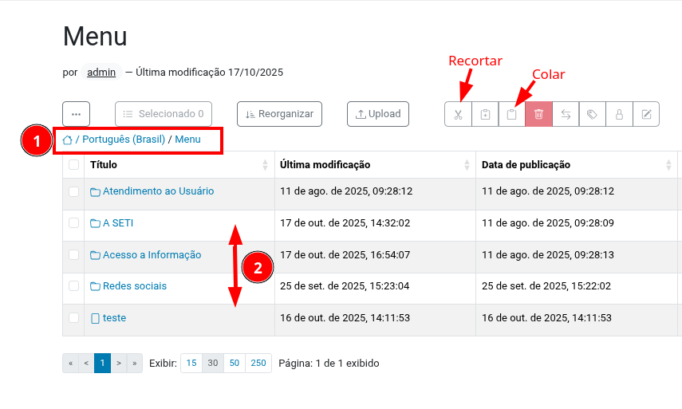This screenshot has height=409, width=682.
Task: Open the Menu breadcrumb link
Action: [188, 140]
